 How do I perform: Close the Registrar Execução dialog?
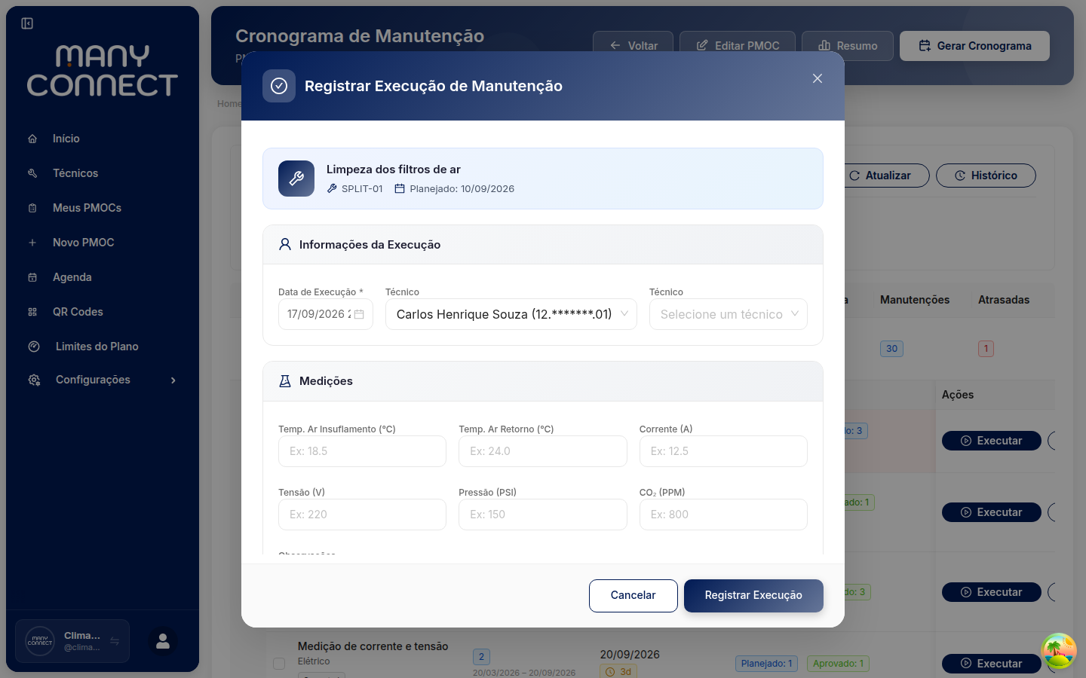click(818, 78)
